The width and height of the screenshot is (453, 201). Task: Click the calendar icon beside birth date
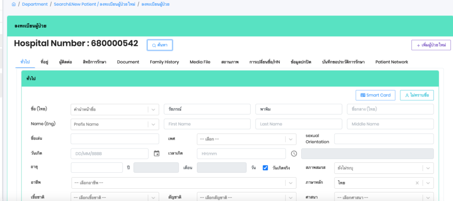tap(156, 153)
